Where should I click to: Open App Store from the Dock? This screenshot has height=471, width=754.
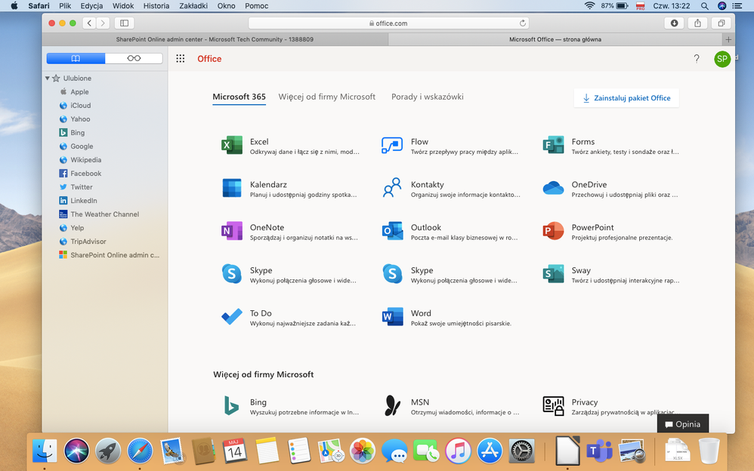(490, 451)
